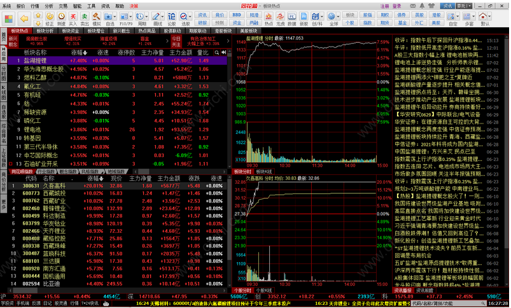Switch to the 板块资金 tab
511x308 pixels.
click(71, 31)
